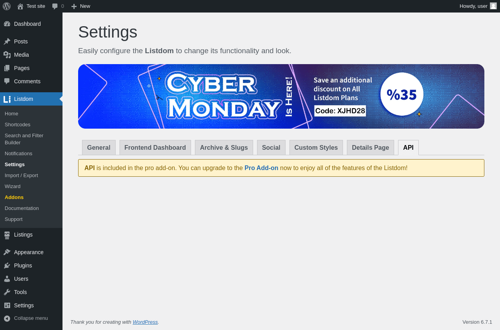Open the Documentation submenu item
The image size is (500, 330).
[x=22, y=208]
